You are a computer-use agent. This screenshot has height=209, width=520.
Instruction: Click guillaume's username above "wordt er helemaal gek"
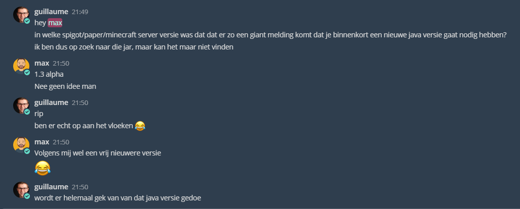51,187
